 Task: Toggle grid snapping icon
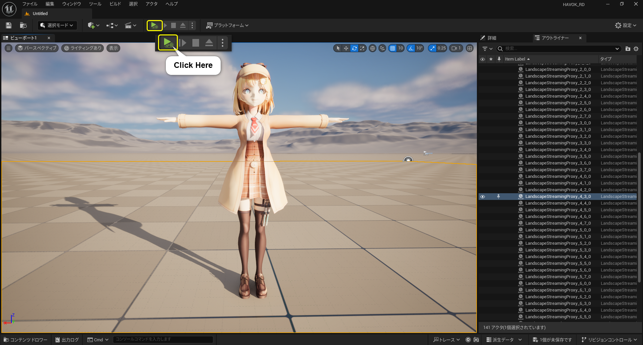[392, 48]
